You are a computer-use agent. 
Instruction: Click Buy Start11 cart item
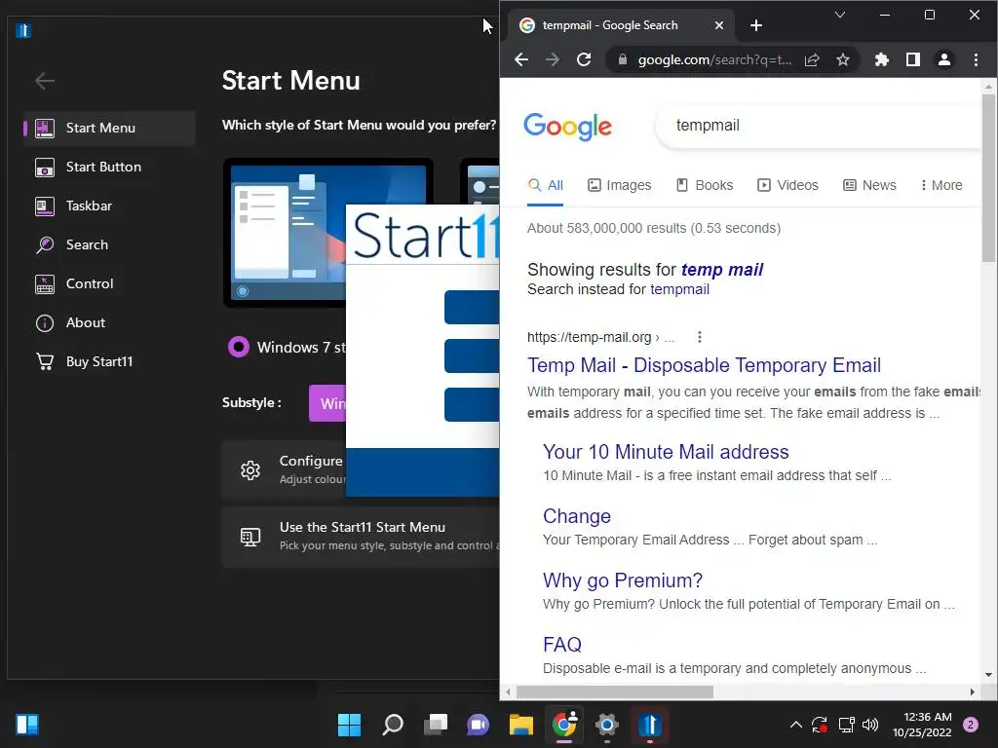point(109,361)
